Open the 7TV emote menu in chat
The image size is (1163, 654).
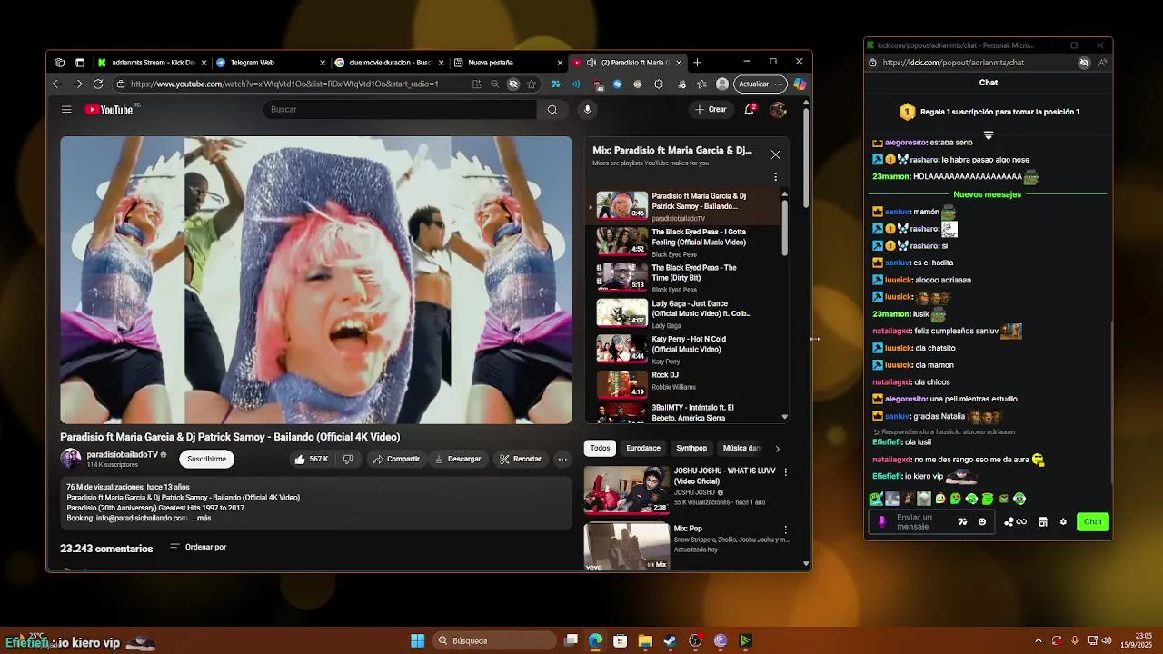[962, 522]
